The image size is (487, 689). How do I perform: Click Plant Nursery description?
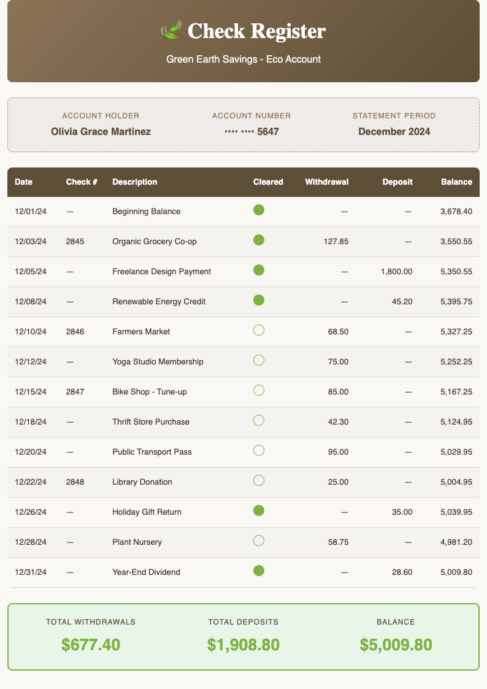tap(137, 542)
